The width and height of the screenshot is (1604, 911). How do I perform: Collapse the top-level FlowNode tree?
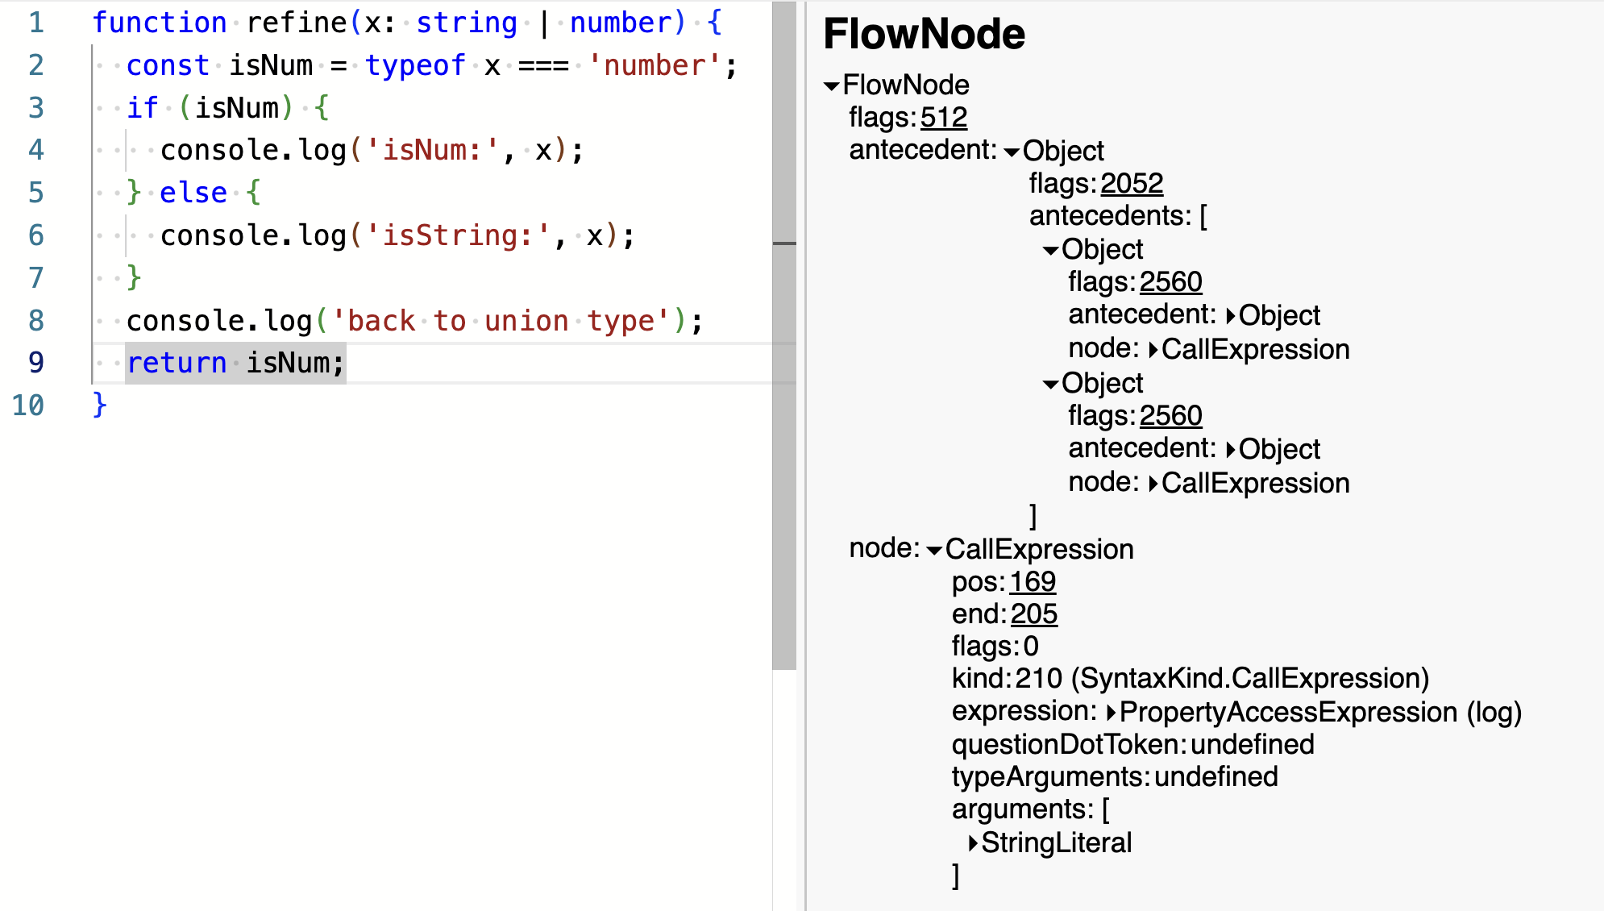click(832, 86)
